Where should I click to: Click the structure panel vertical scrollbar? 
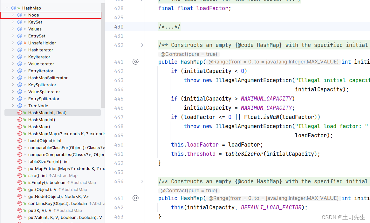point(103,55)
